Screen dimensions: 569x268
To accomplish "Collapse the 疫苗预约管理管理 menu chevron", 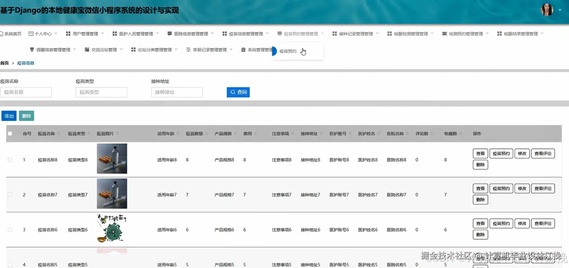I will click(322, 33).
